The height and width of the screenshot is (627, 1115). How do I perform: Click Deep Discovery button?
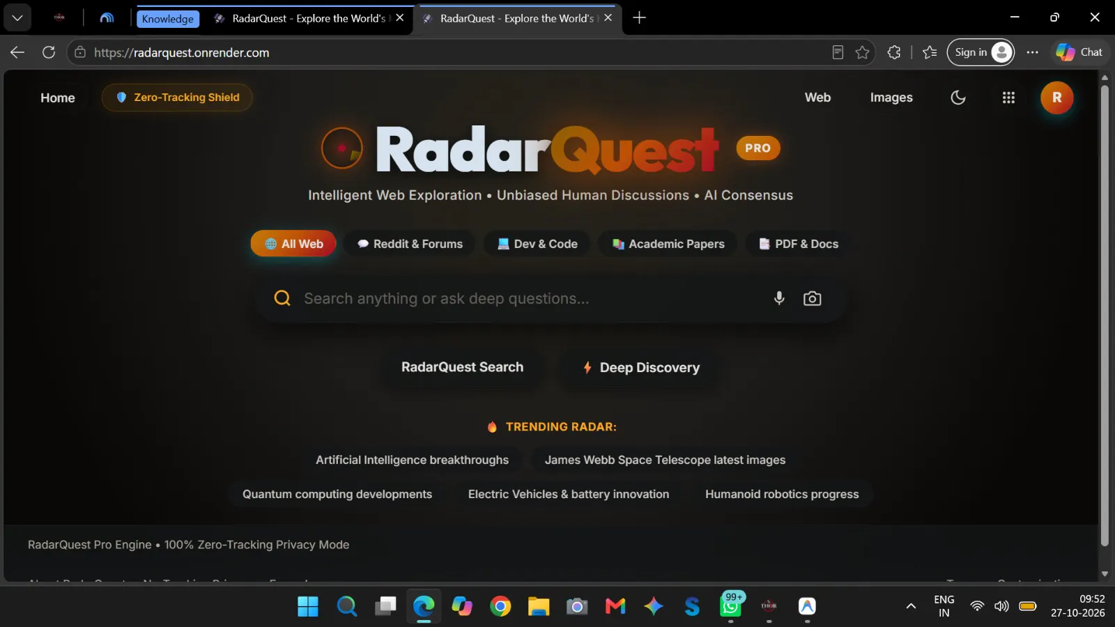641,367
